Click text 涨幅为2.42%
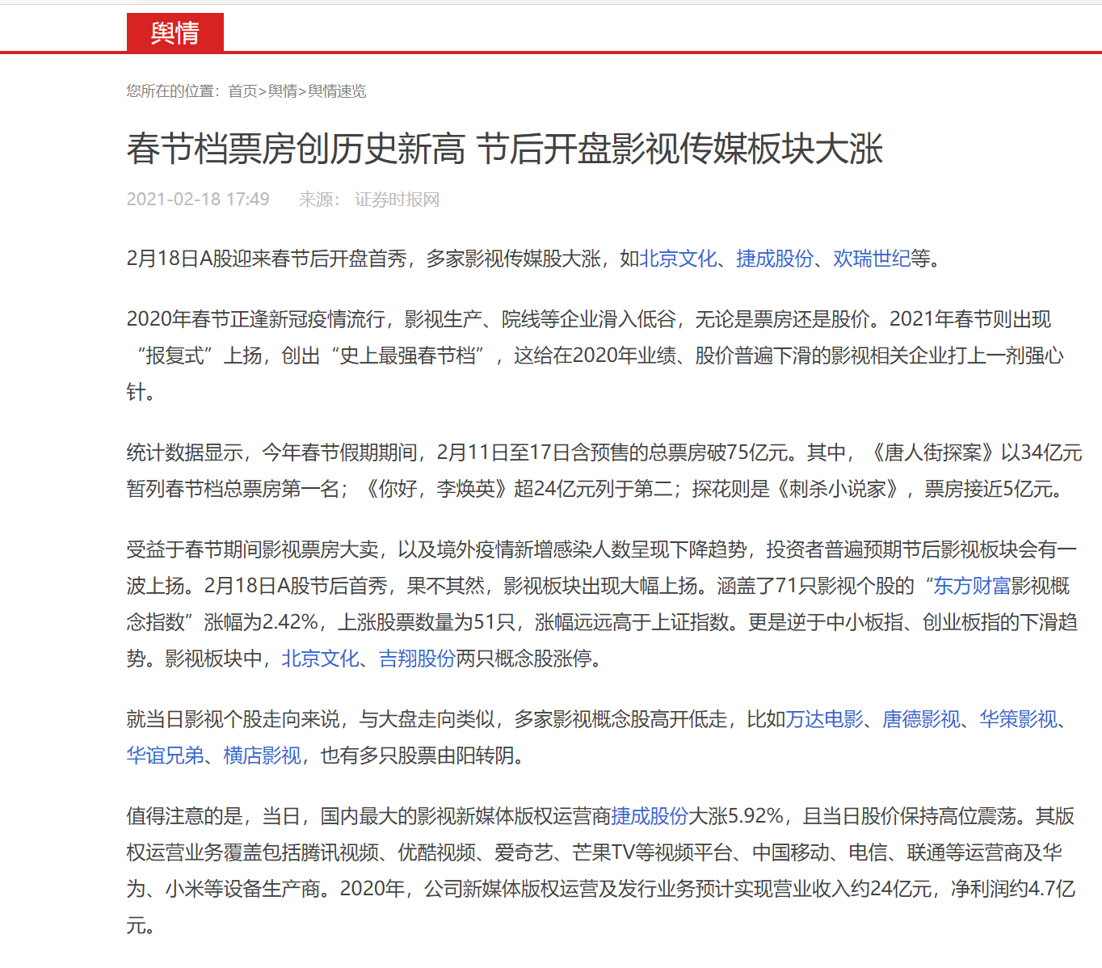Image resolution: width=1102 pixels, height=968 pixels. (261, 622)
